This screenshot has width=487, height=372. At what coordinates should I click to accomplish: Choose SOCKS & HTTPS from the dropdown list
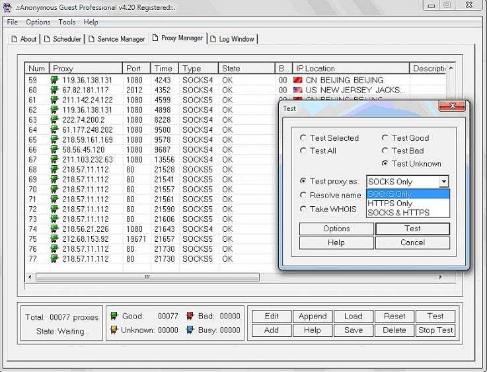[408, 213]
